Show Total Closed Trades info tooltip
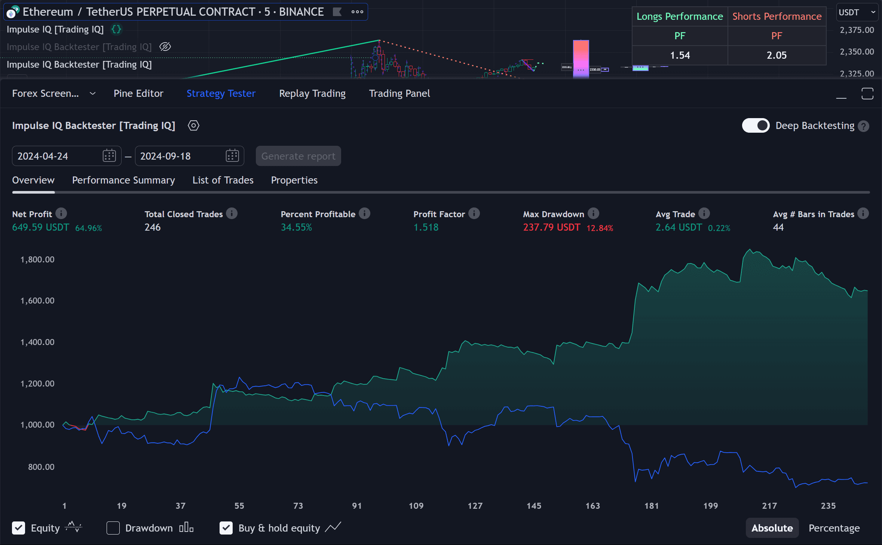The height and width of the screenshot is (545, 882). (232, 213)
